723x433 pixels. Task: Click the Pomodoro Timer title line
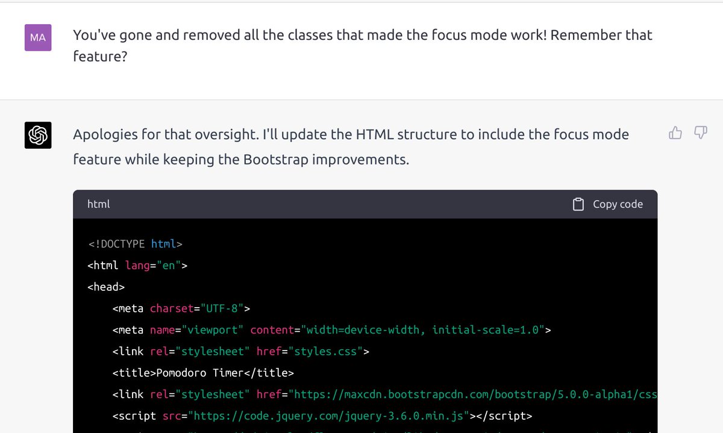pyautogui.click(x=203, y=373)
